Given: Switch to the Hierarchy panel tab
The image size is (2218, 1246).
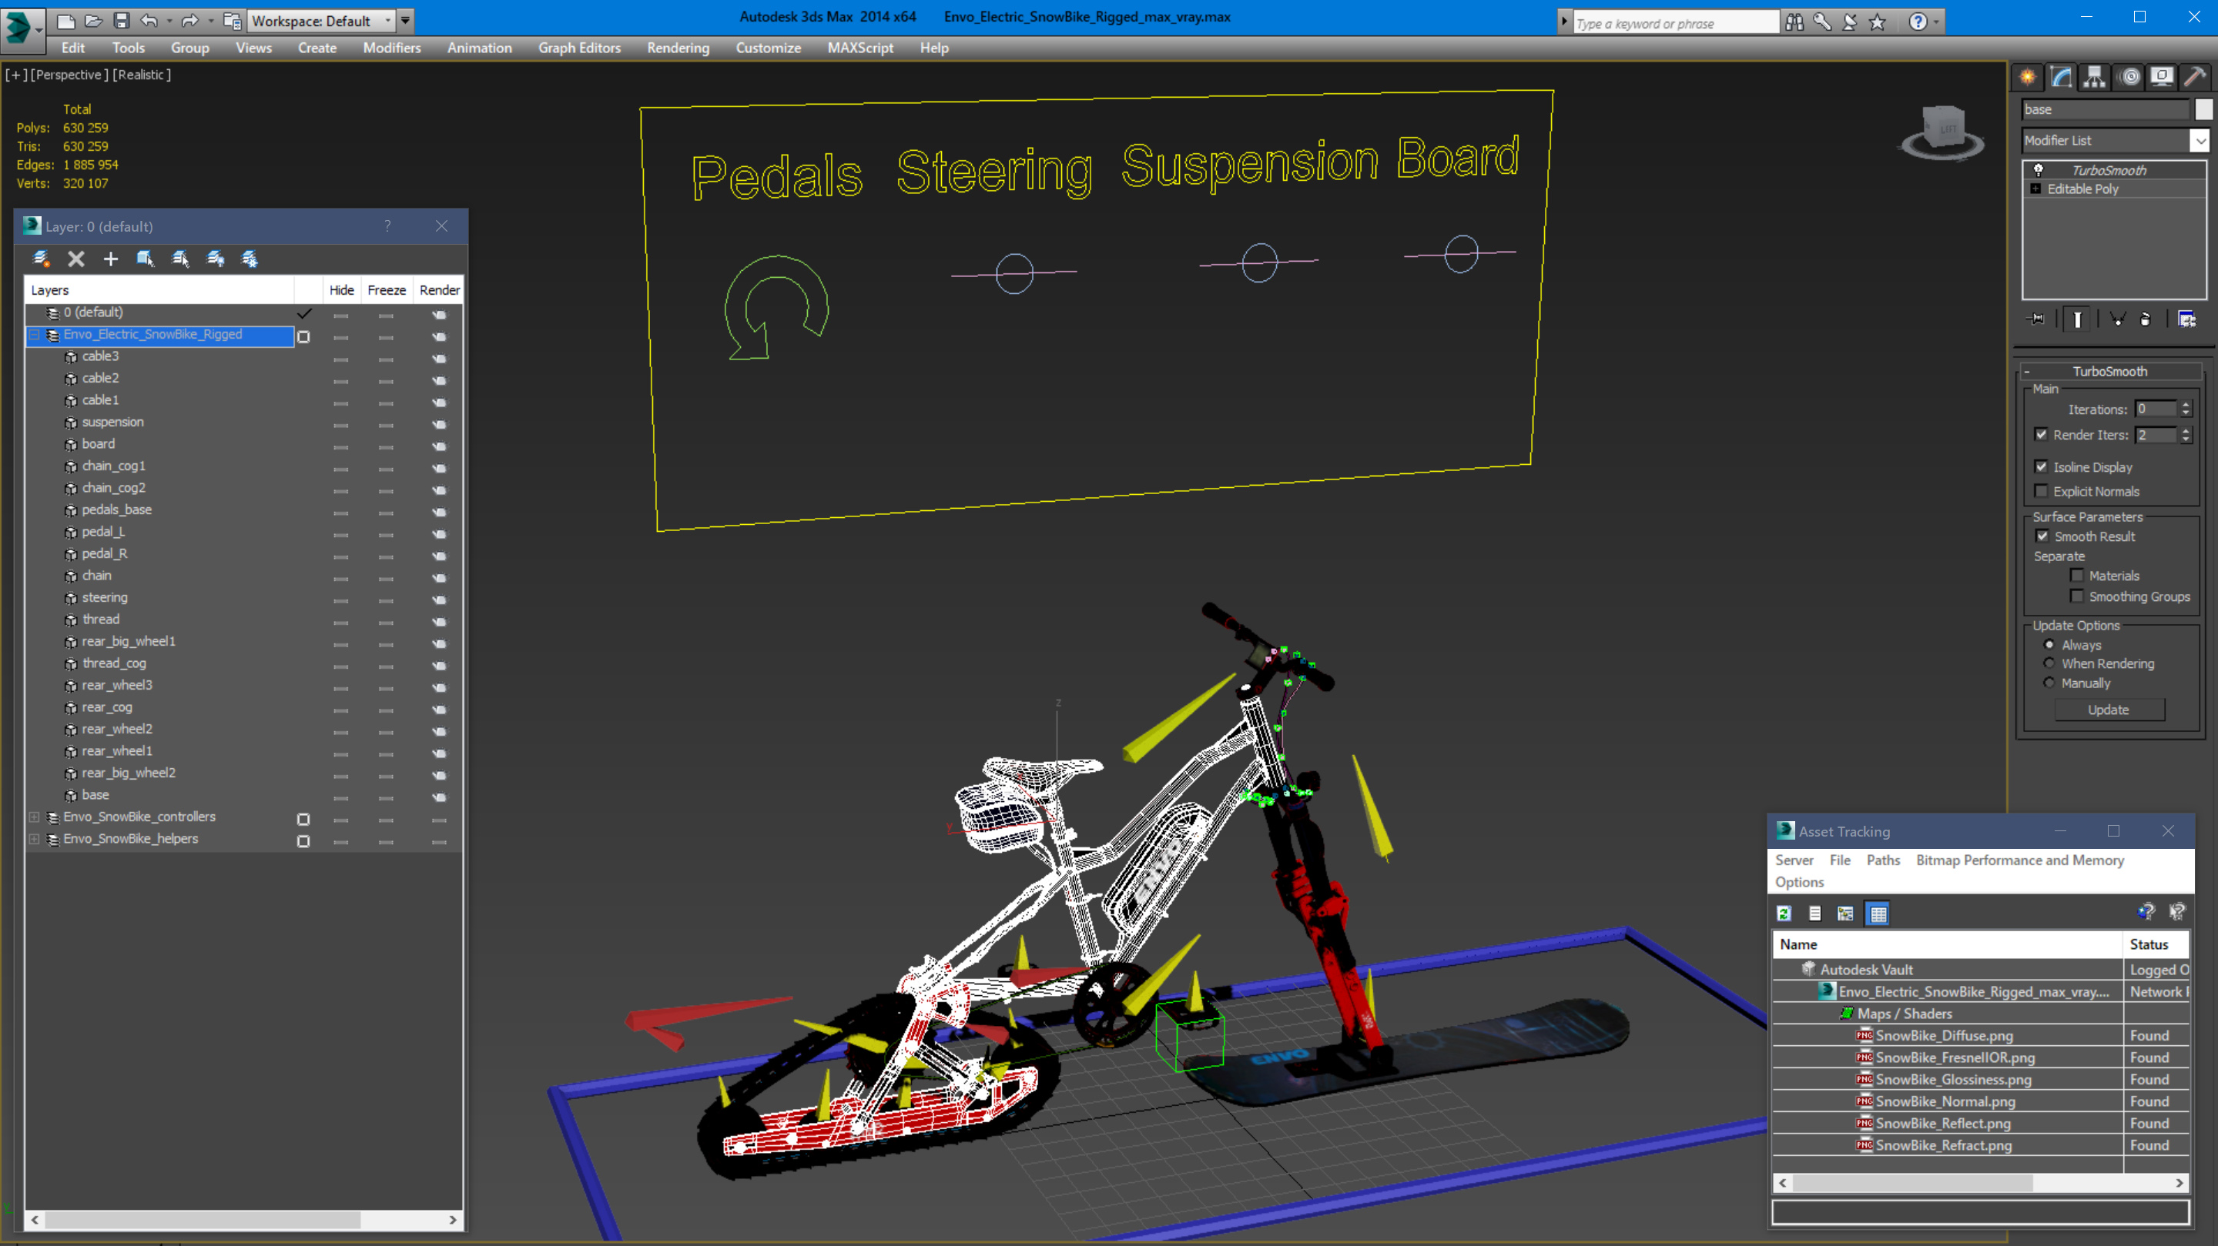Looking at the screenshot, I should (x=2094, y=78).
